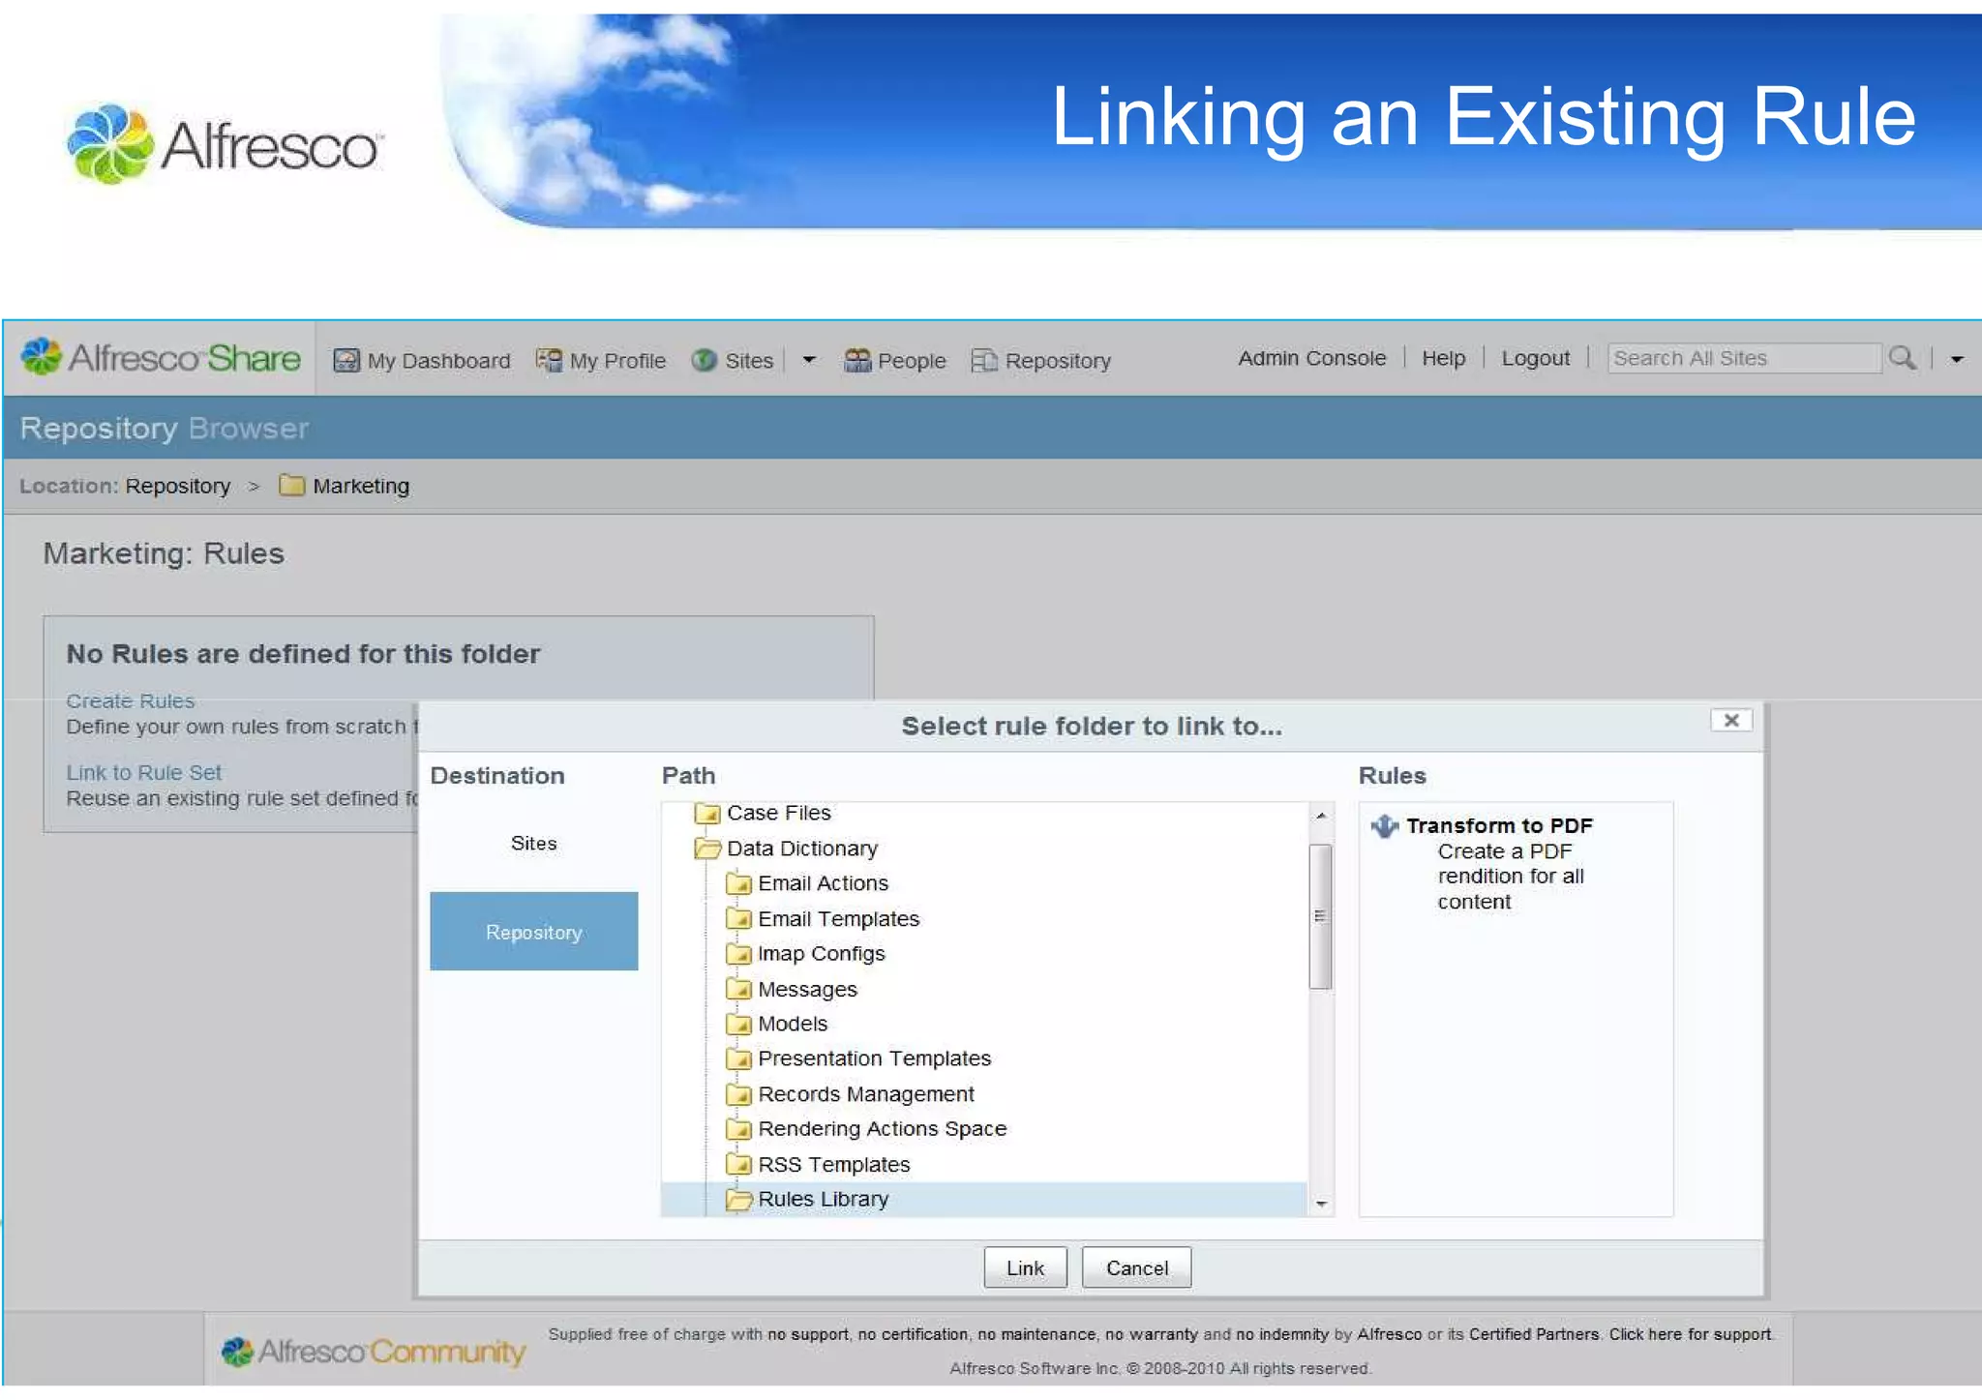
Task: Click the RSS Templates folder icon
Action: (738, 1164)
